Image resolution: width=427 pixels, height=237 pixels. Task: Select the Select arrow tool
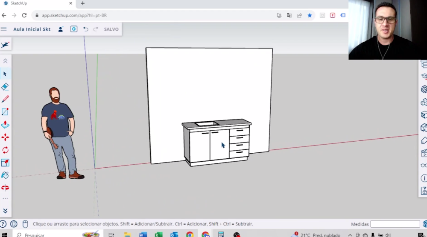(x=5, y=74)
